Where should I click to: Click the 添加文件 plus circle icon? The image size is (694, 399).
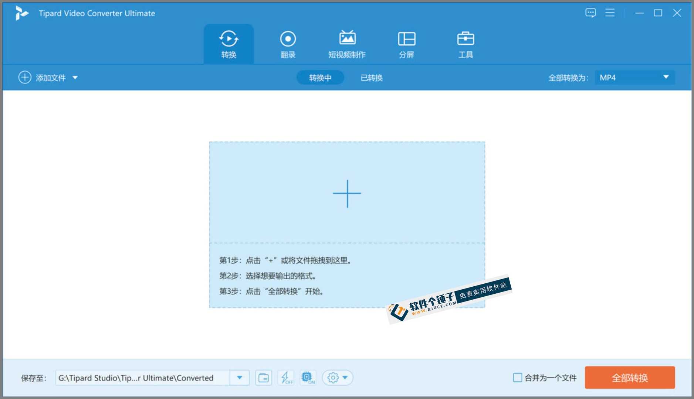(x=25, y=78)
